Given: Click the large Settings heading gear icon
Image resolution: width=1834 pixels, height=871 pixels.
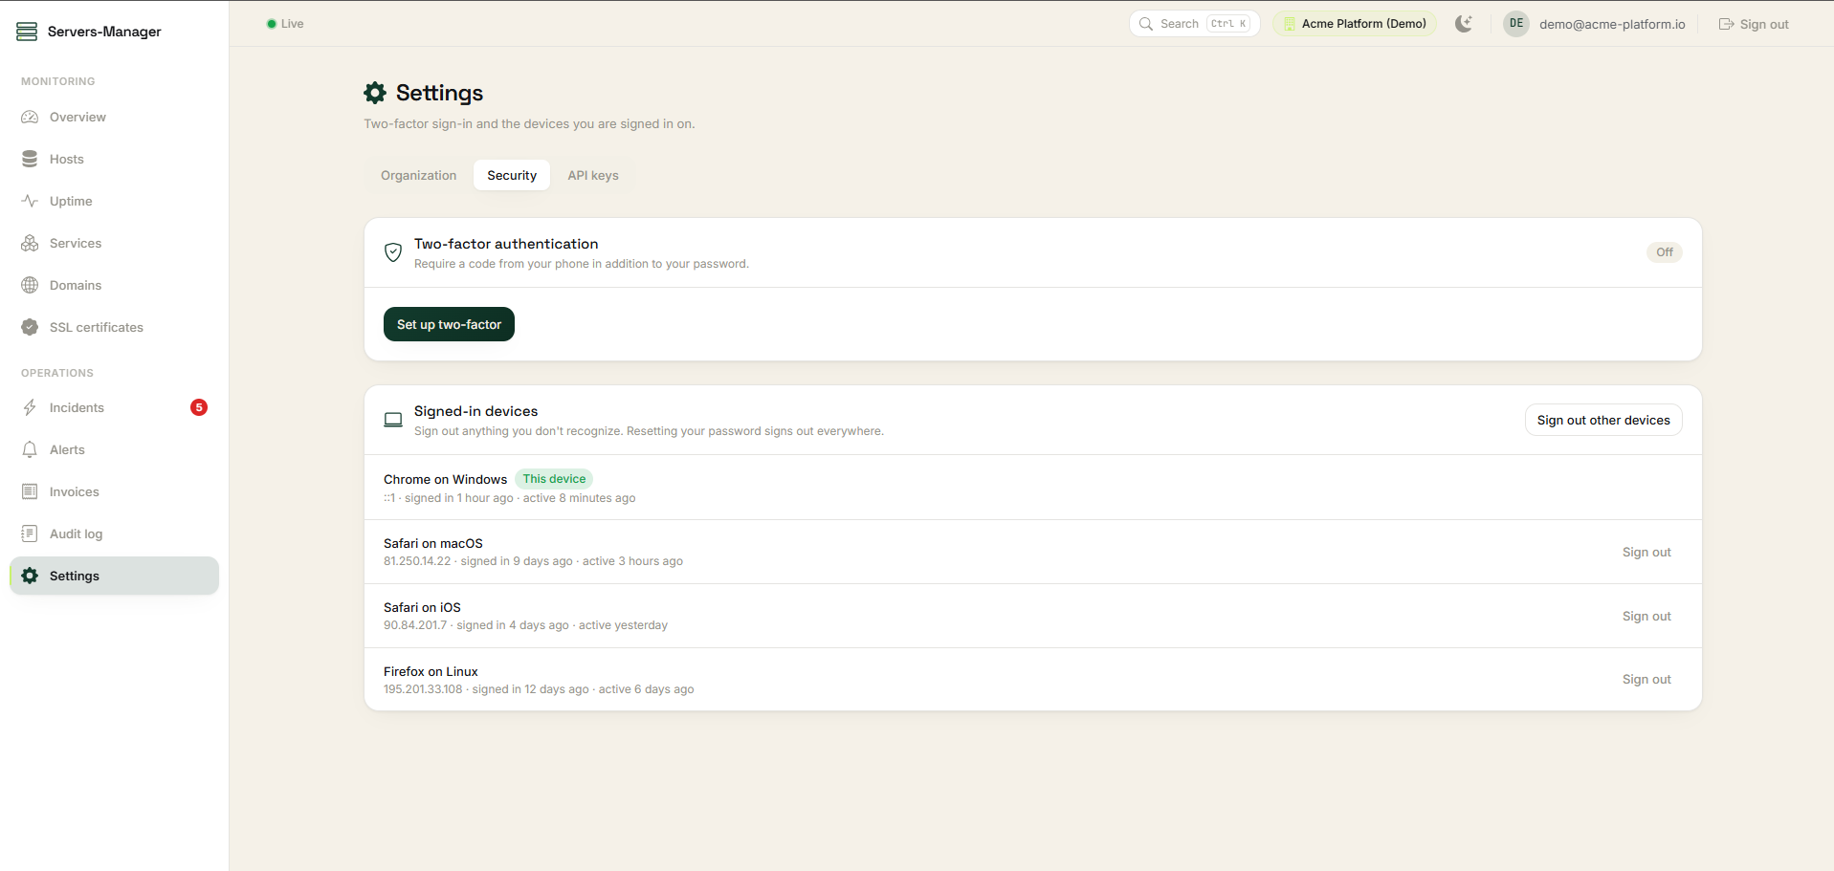Looking at the screenshot, I should (x=375, y=93).
